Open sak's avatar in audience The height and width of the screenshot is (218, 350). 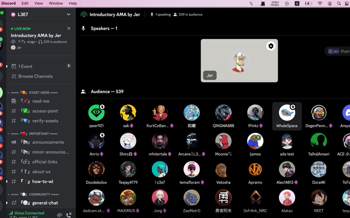tap(128, 112)
